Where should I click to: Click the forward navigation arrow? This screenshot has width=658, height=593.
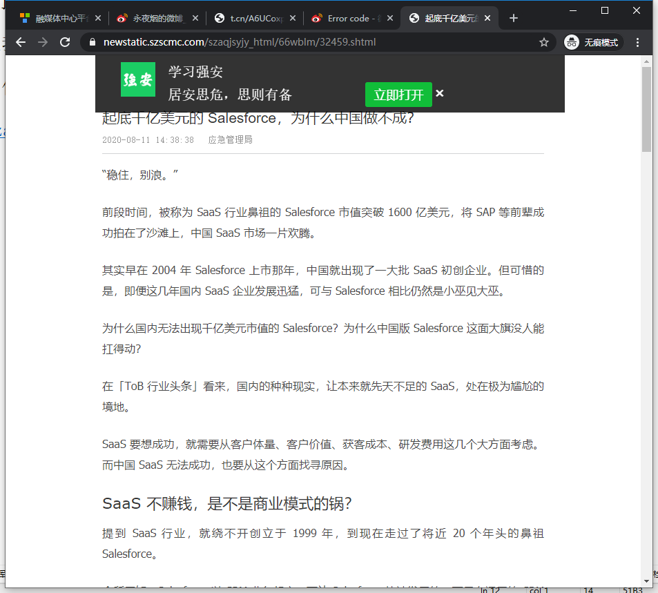click(x=43, y=42)
